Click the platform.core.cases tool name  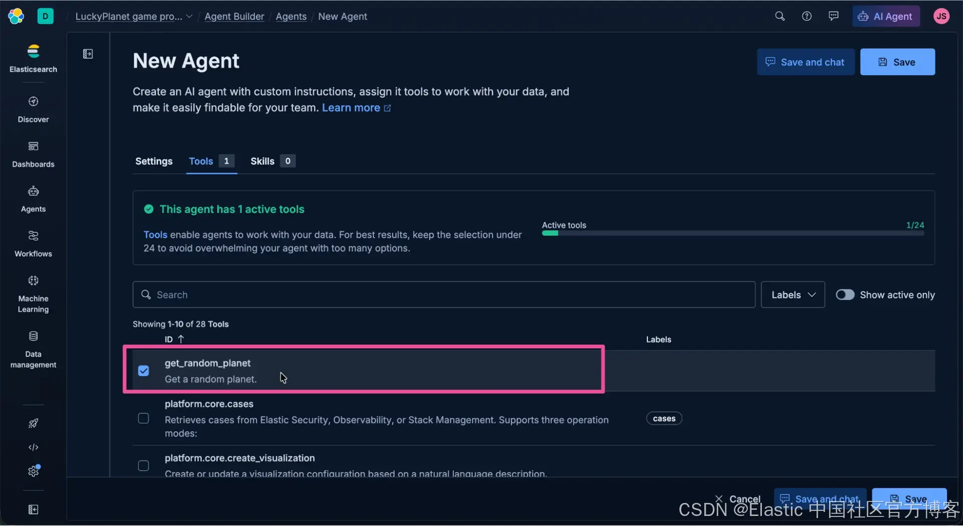(x=209, y=404)
